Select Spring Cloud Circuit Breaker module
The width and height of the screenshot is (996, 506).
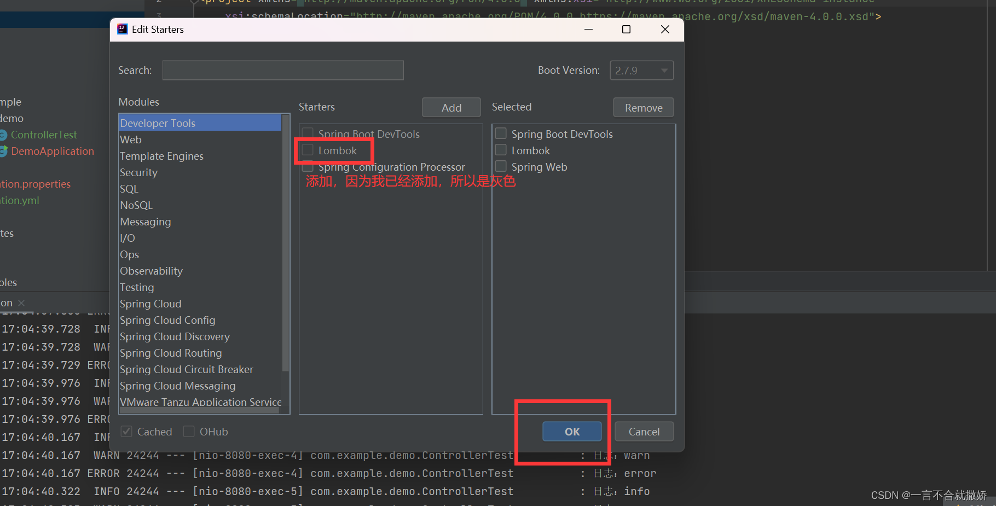[x=200, y=369]
